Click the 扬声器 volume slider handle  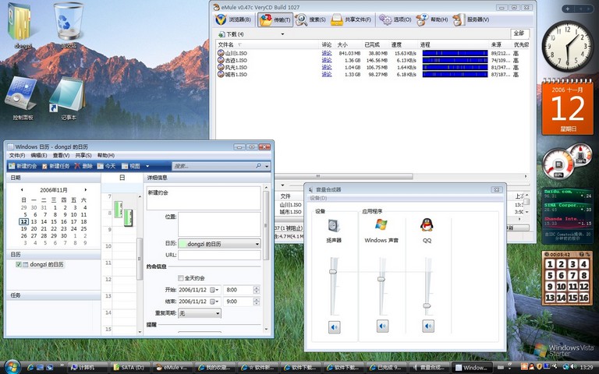point(333,271)
